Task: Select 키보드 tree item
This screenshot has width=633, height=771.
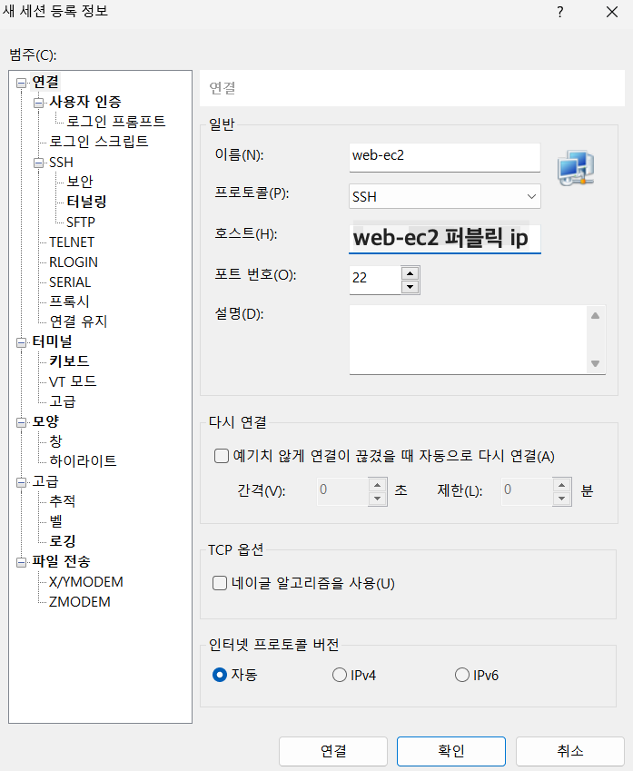Action: [x=69, y=361]
